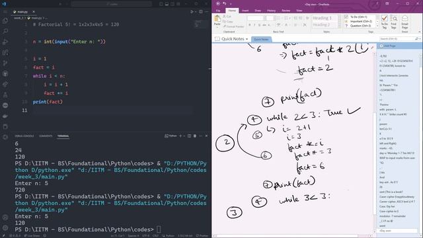This screenshot has height=238, width=423.
Task: Click the print(fact) line in the editor
Action: (48, 102)
